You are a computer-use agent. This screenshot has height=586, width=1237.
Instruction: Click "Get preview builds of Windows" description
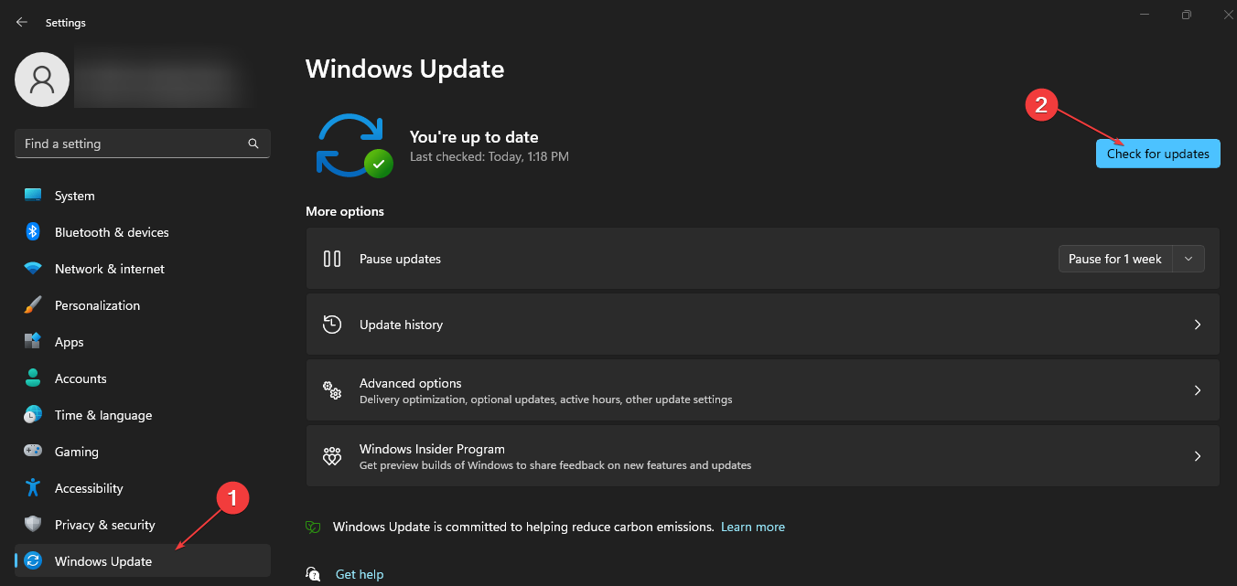[x=555, y=465]
